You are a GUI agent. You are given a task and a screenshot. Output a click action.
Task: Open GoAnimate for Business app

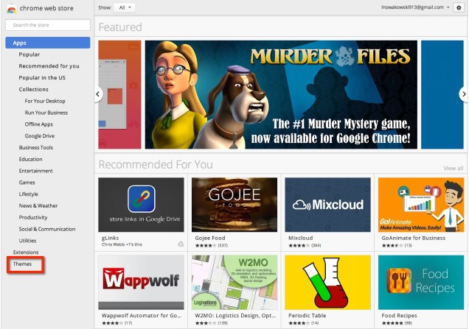[420, 204]
